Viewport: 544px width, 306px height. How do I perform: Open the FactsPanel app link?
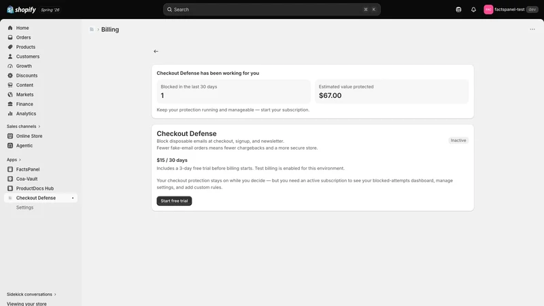[x=28, y=169]
